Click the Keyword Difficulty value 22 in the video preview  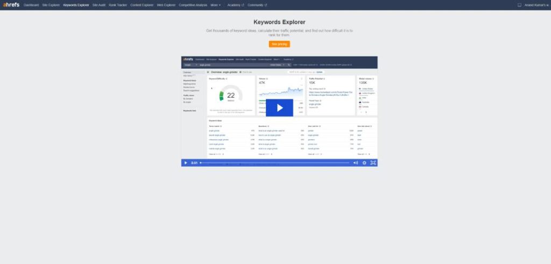[x=231, y=95]
